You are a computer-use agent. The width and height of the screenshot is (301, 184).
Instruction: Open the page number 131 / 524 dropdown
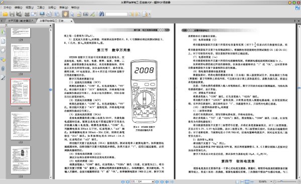coord(153,181)
